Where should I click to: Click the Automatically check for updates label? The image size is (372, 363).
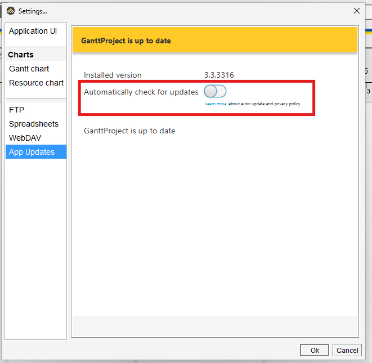141,92
